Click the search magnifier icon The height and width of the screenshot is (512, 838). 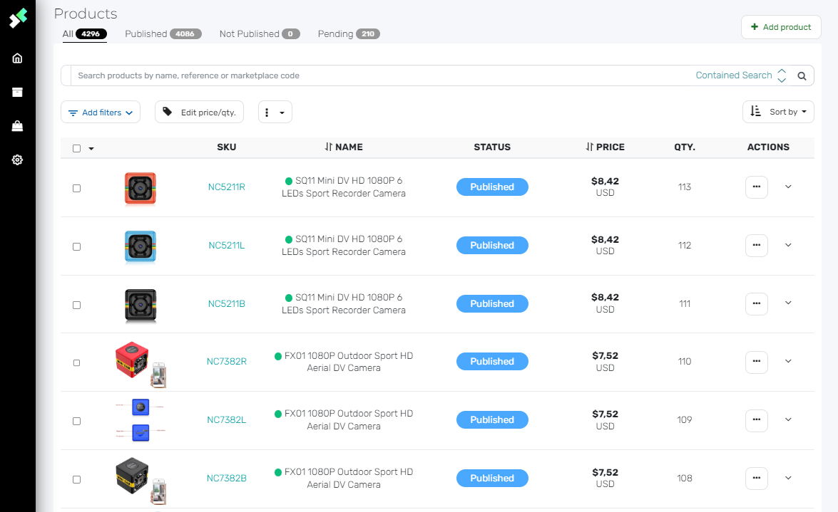[x=802, y=75]
